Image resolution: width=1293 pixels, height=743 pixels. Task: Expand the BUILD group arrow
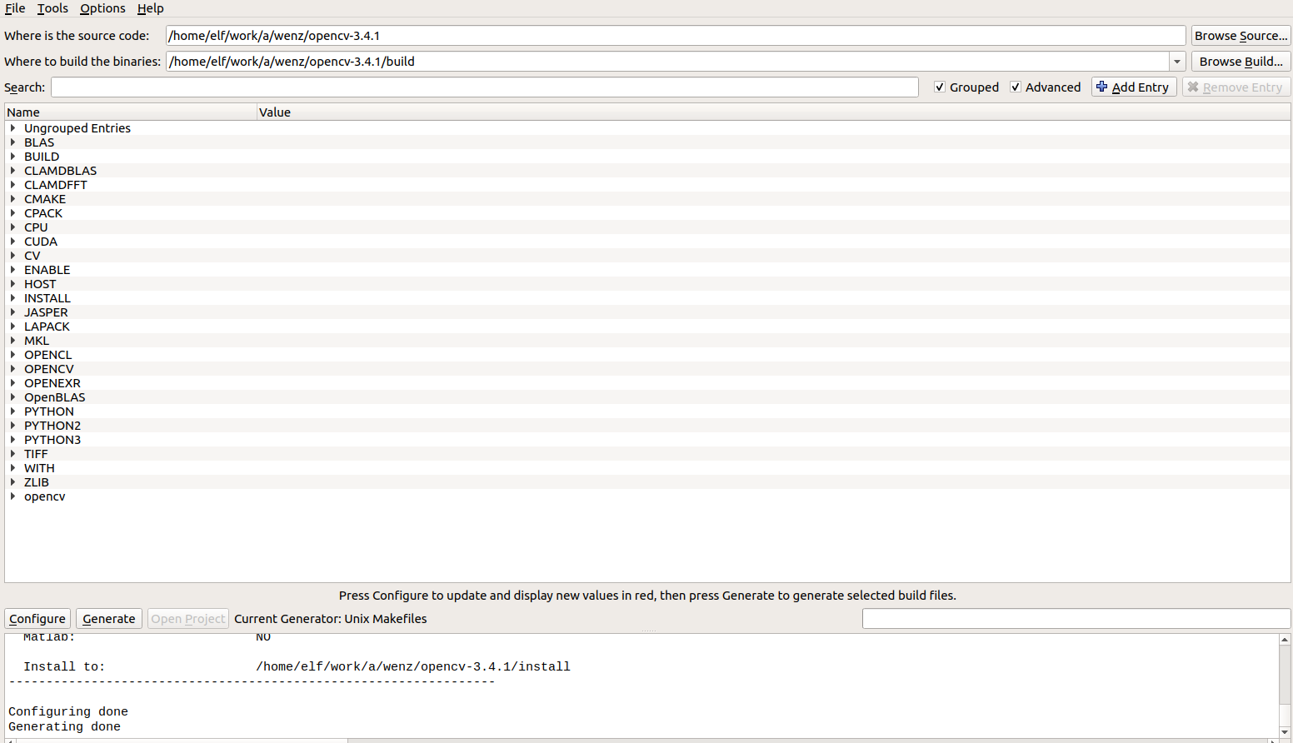click(12, 157)
